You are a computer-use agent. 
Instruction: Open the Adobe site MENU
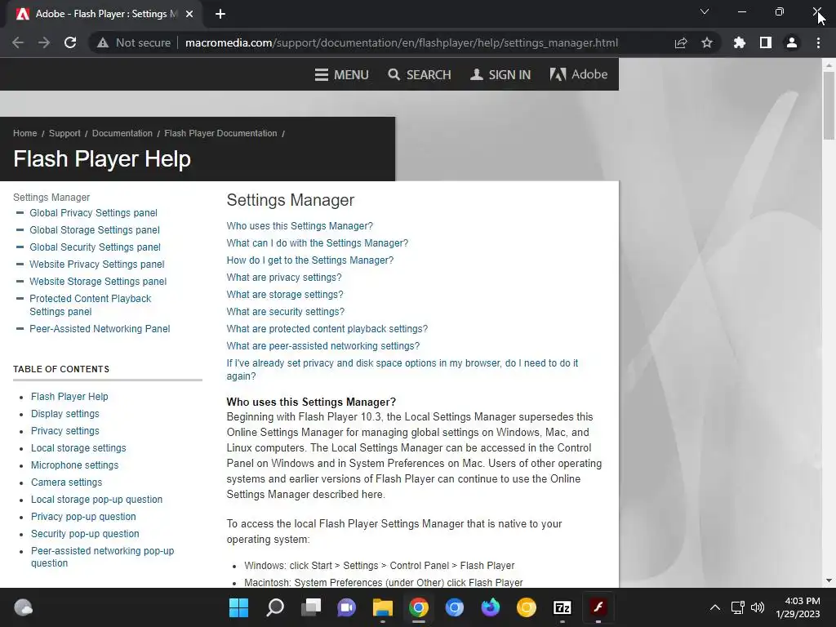[342, 74]
